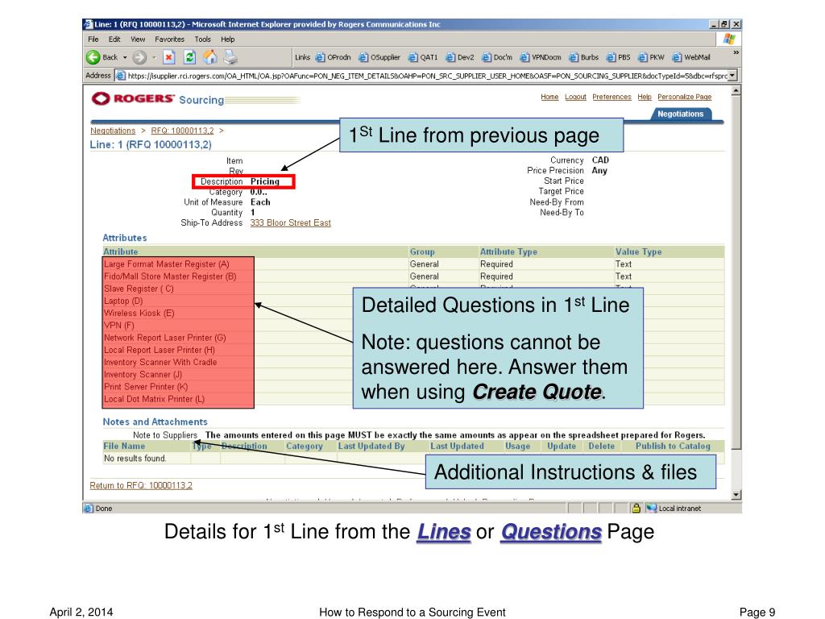Click the Windows flag logo
Image resolution: width=825 pixels, height=619 pixels.
coord(728,39)
